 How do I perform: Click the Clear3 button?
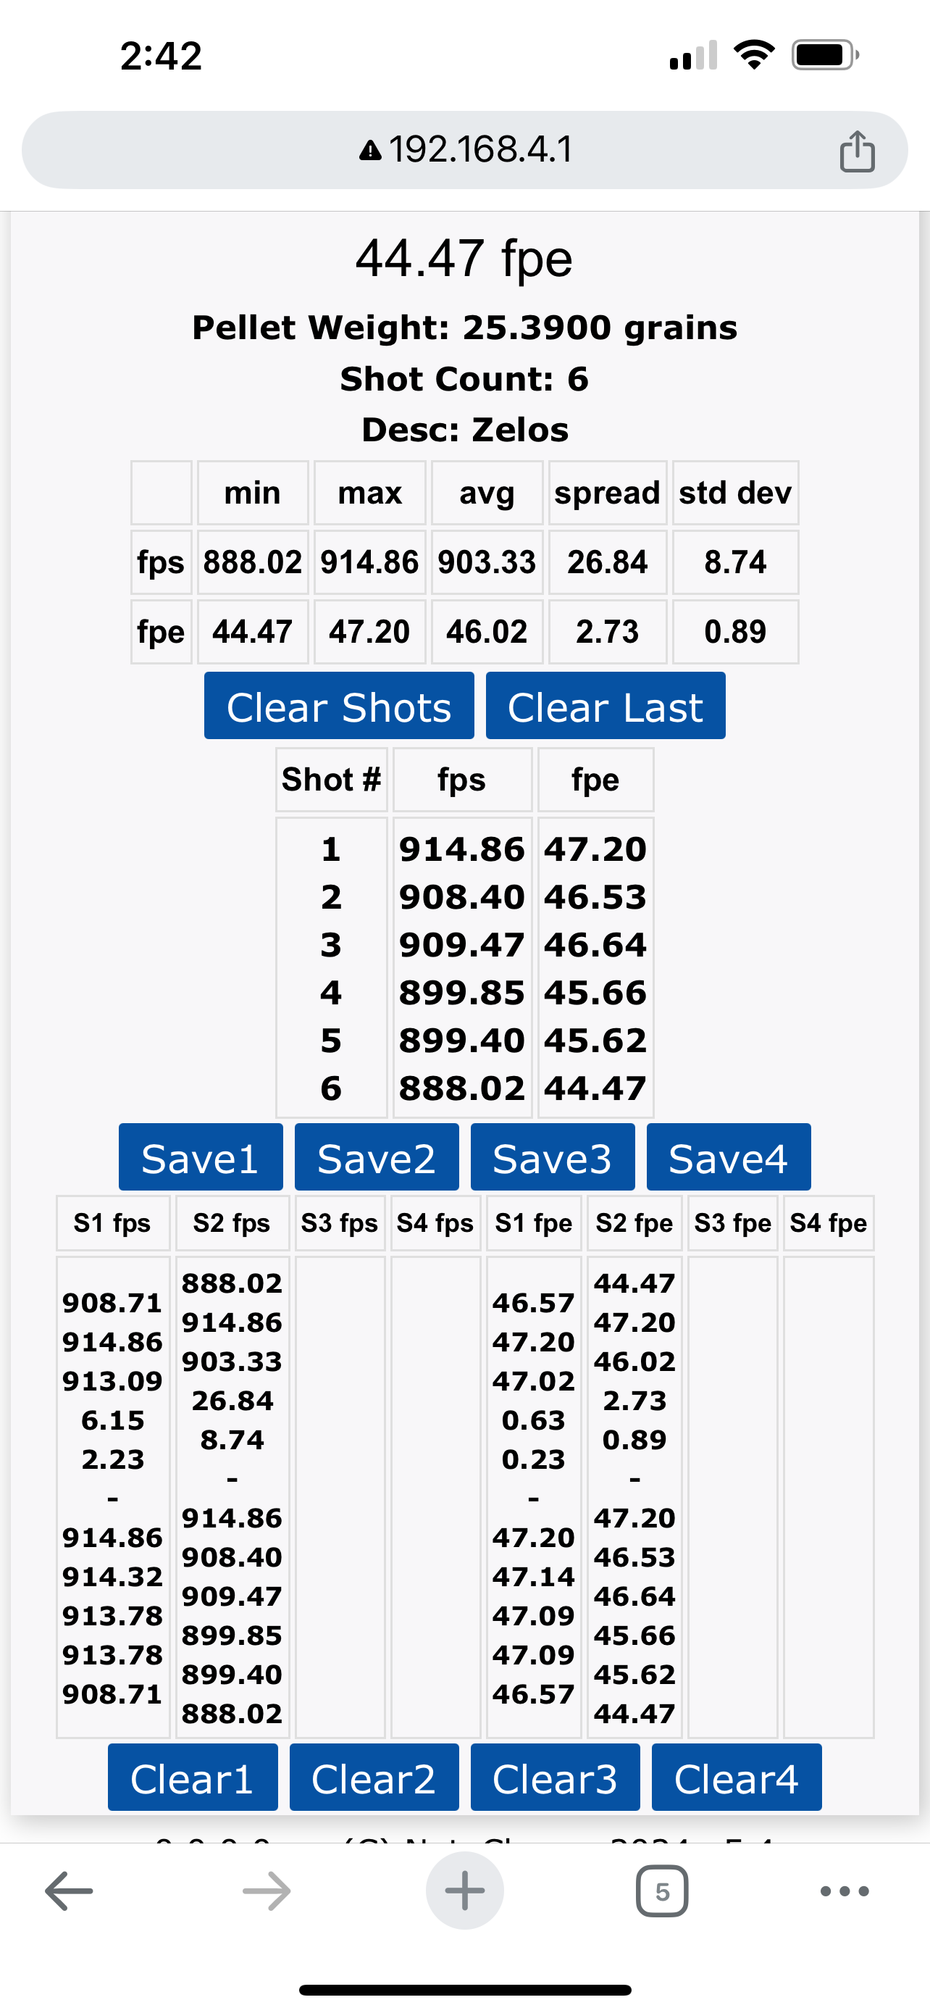(556, 1777)
